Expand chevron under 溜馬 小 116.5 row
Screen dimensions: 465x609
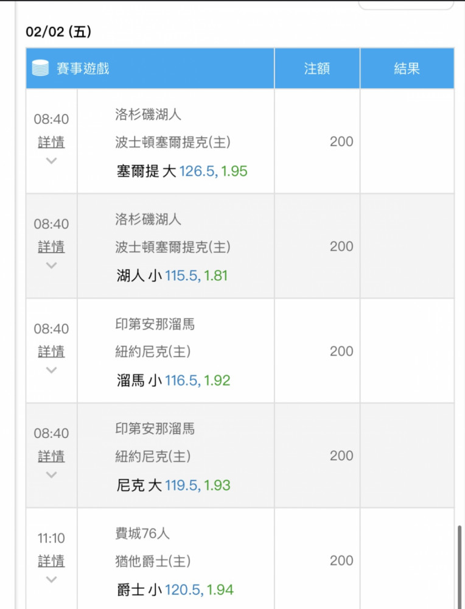[x=51, y=370]
